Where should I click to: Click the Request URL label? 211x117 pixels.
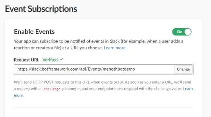click(x=27, y=60)
